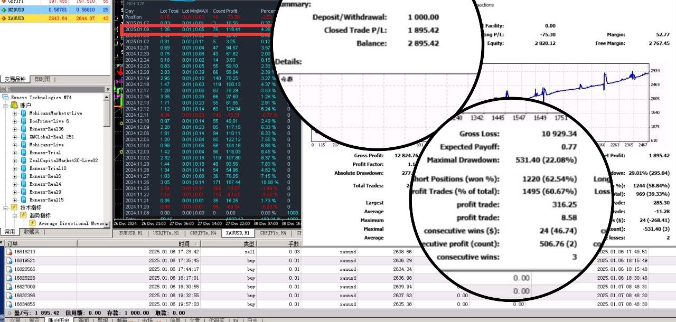Open the 收藏夹 favorites tab
Screen dimensions: 676x322
point(32,232)
